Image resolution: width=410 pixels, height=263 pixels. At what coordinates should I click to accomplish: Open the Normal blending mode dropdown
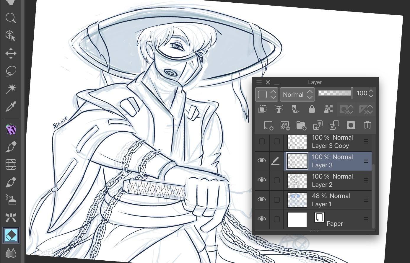pyautogui.click(x=297, y=94)
